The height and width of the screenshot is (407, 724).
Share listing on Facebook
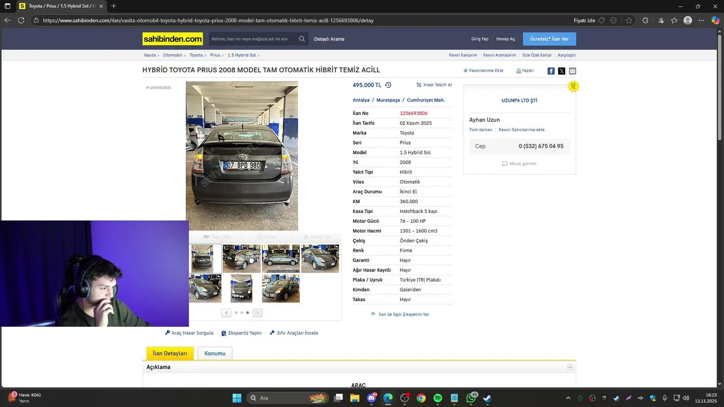551,71
